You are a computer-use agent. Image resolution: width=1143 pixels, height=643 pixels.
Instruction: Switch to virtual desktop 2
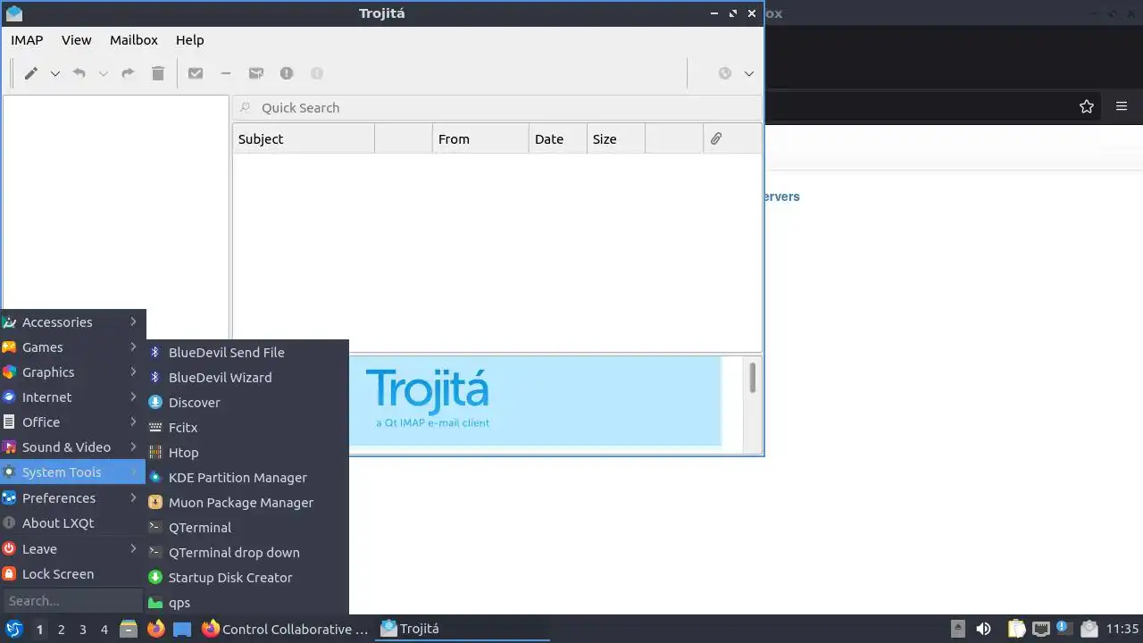click(61, 629)
